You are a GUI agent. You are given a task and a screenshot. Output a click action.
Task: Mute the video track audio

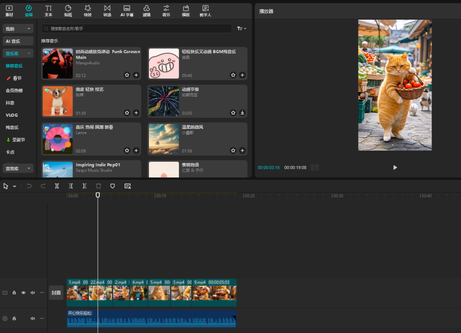click(32, 292)
